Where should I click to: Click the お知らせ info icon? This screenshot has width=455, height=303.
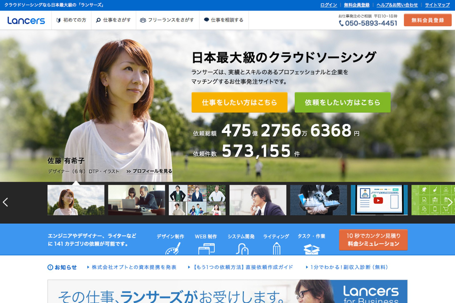50,267
